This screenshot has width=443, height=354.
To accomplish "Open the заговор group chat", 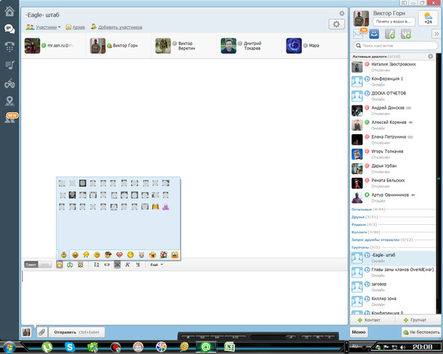I will click(x=393, y=287).
